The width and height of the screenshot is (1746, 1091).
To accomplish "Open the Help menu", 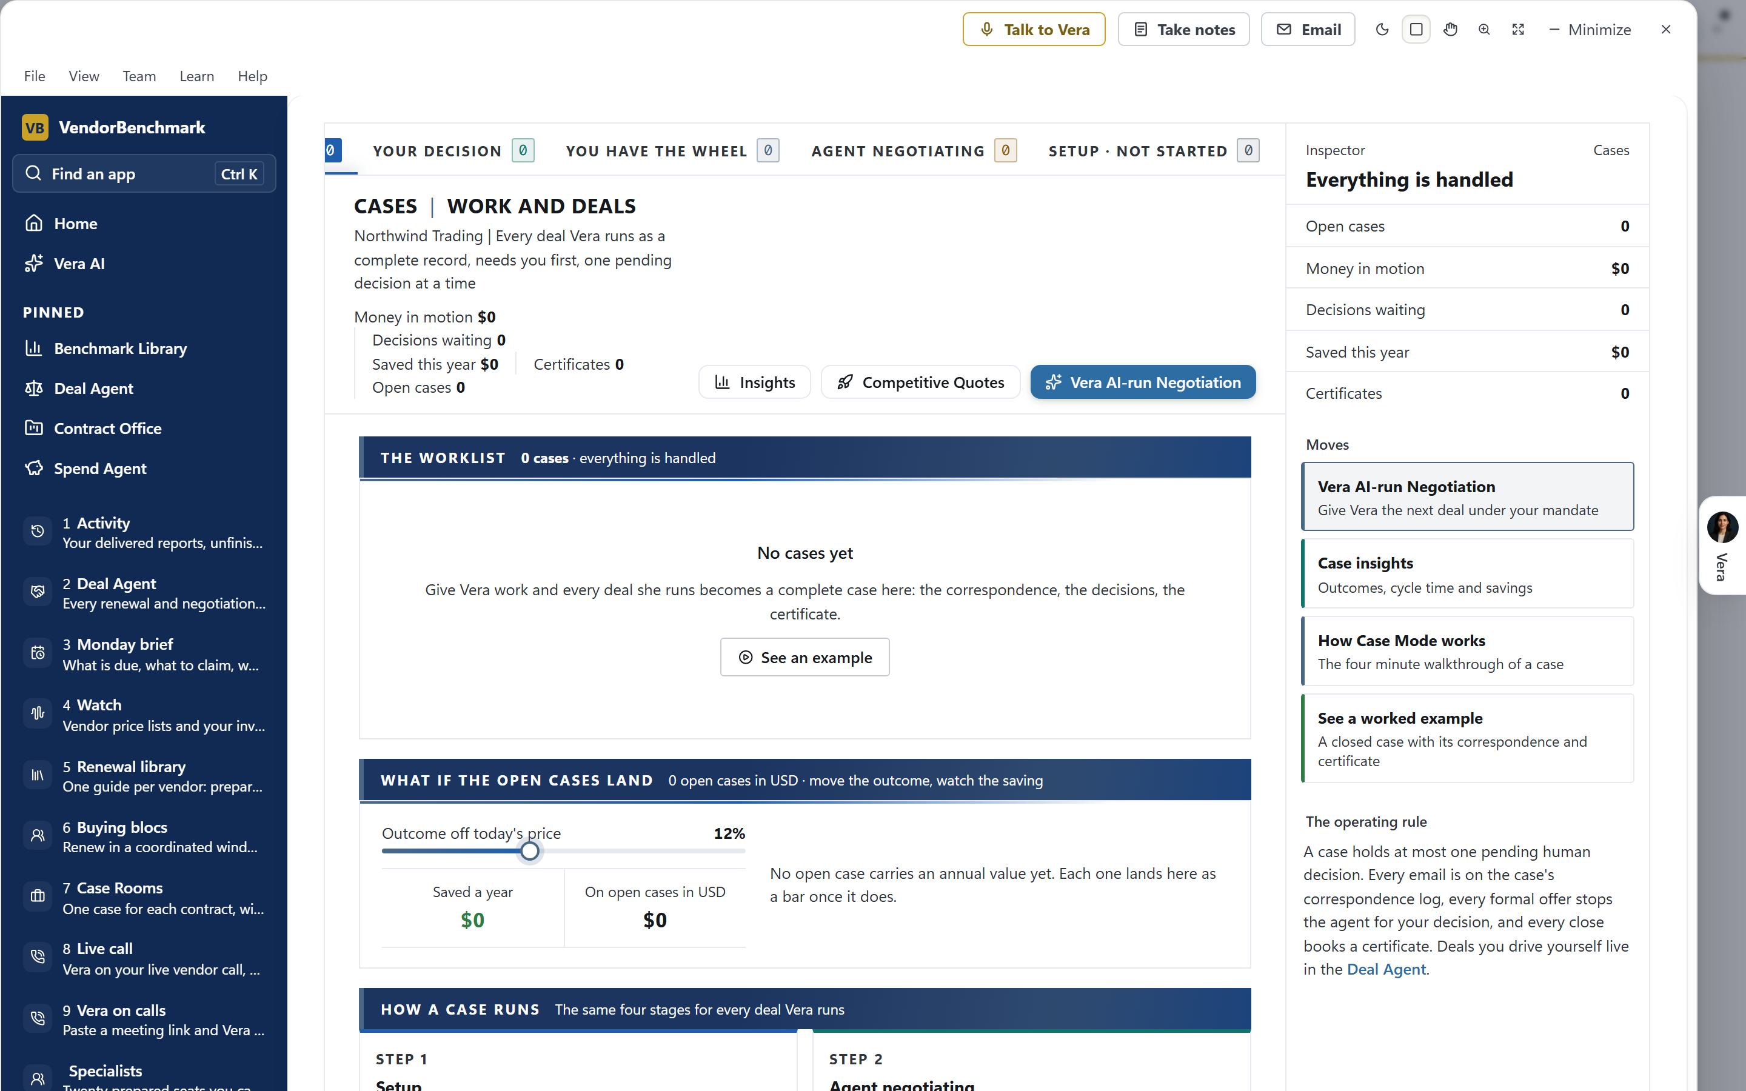I will 253,76.
